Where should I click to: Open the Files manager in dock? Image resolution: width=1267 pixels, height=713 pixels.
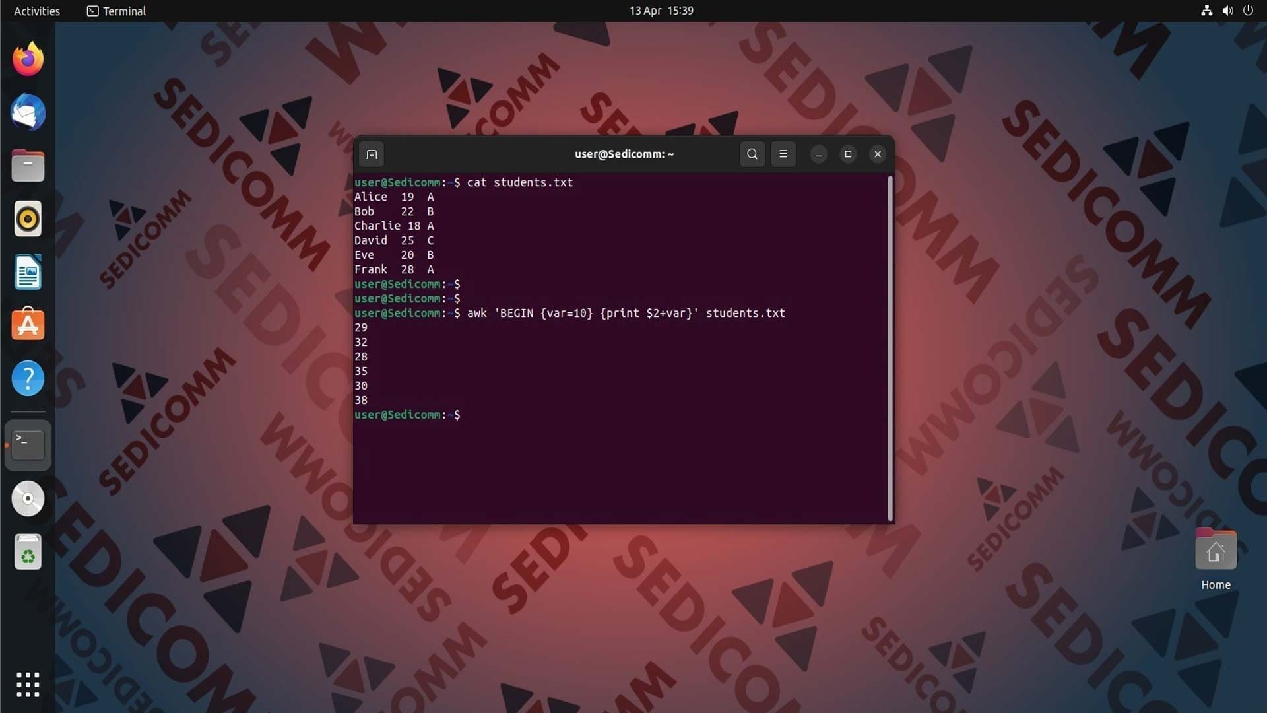pos(28,166)
